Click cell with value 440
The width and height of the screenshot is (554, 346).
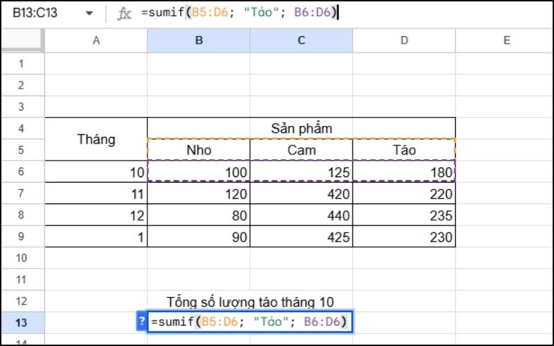(x=301, y=215)
